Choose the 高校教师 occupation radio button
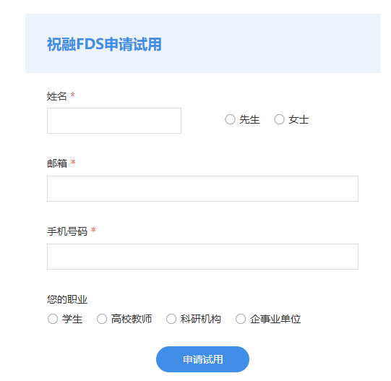391x381 pixels. coord(102,319)
